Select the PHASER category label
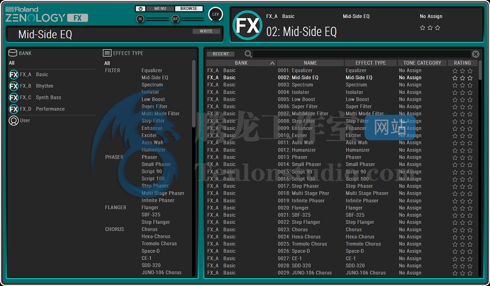The image size is (490, 286). (x=114, y=157)
